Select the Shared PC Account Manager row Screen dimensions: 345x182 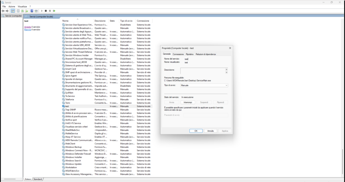tap(107, 59)
